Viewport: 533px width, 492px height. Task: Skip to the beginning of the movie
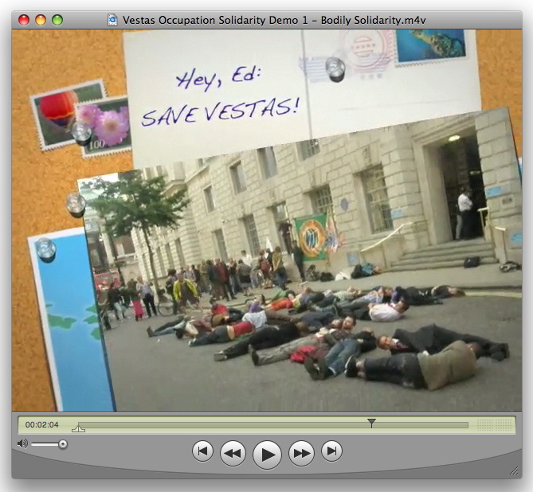[202, 451]
